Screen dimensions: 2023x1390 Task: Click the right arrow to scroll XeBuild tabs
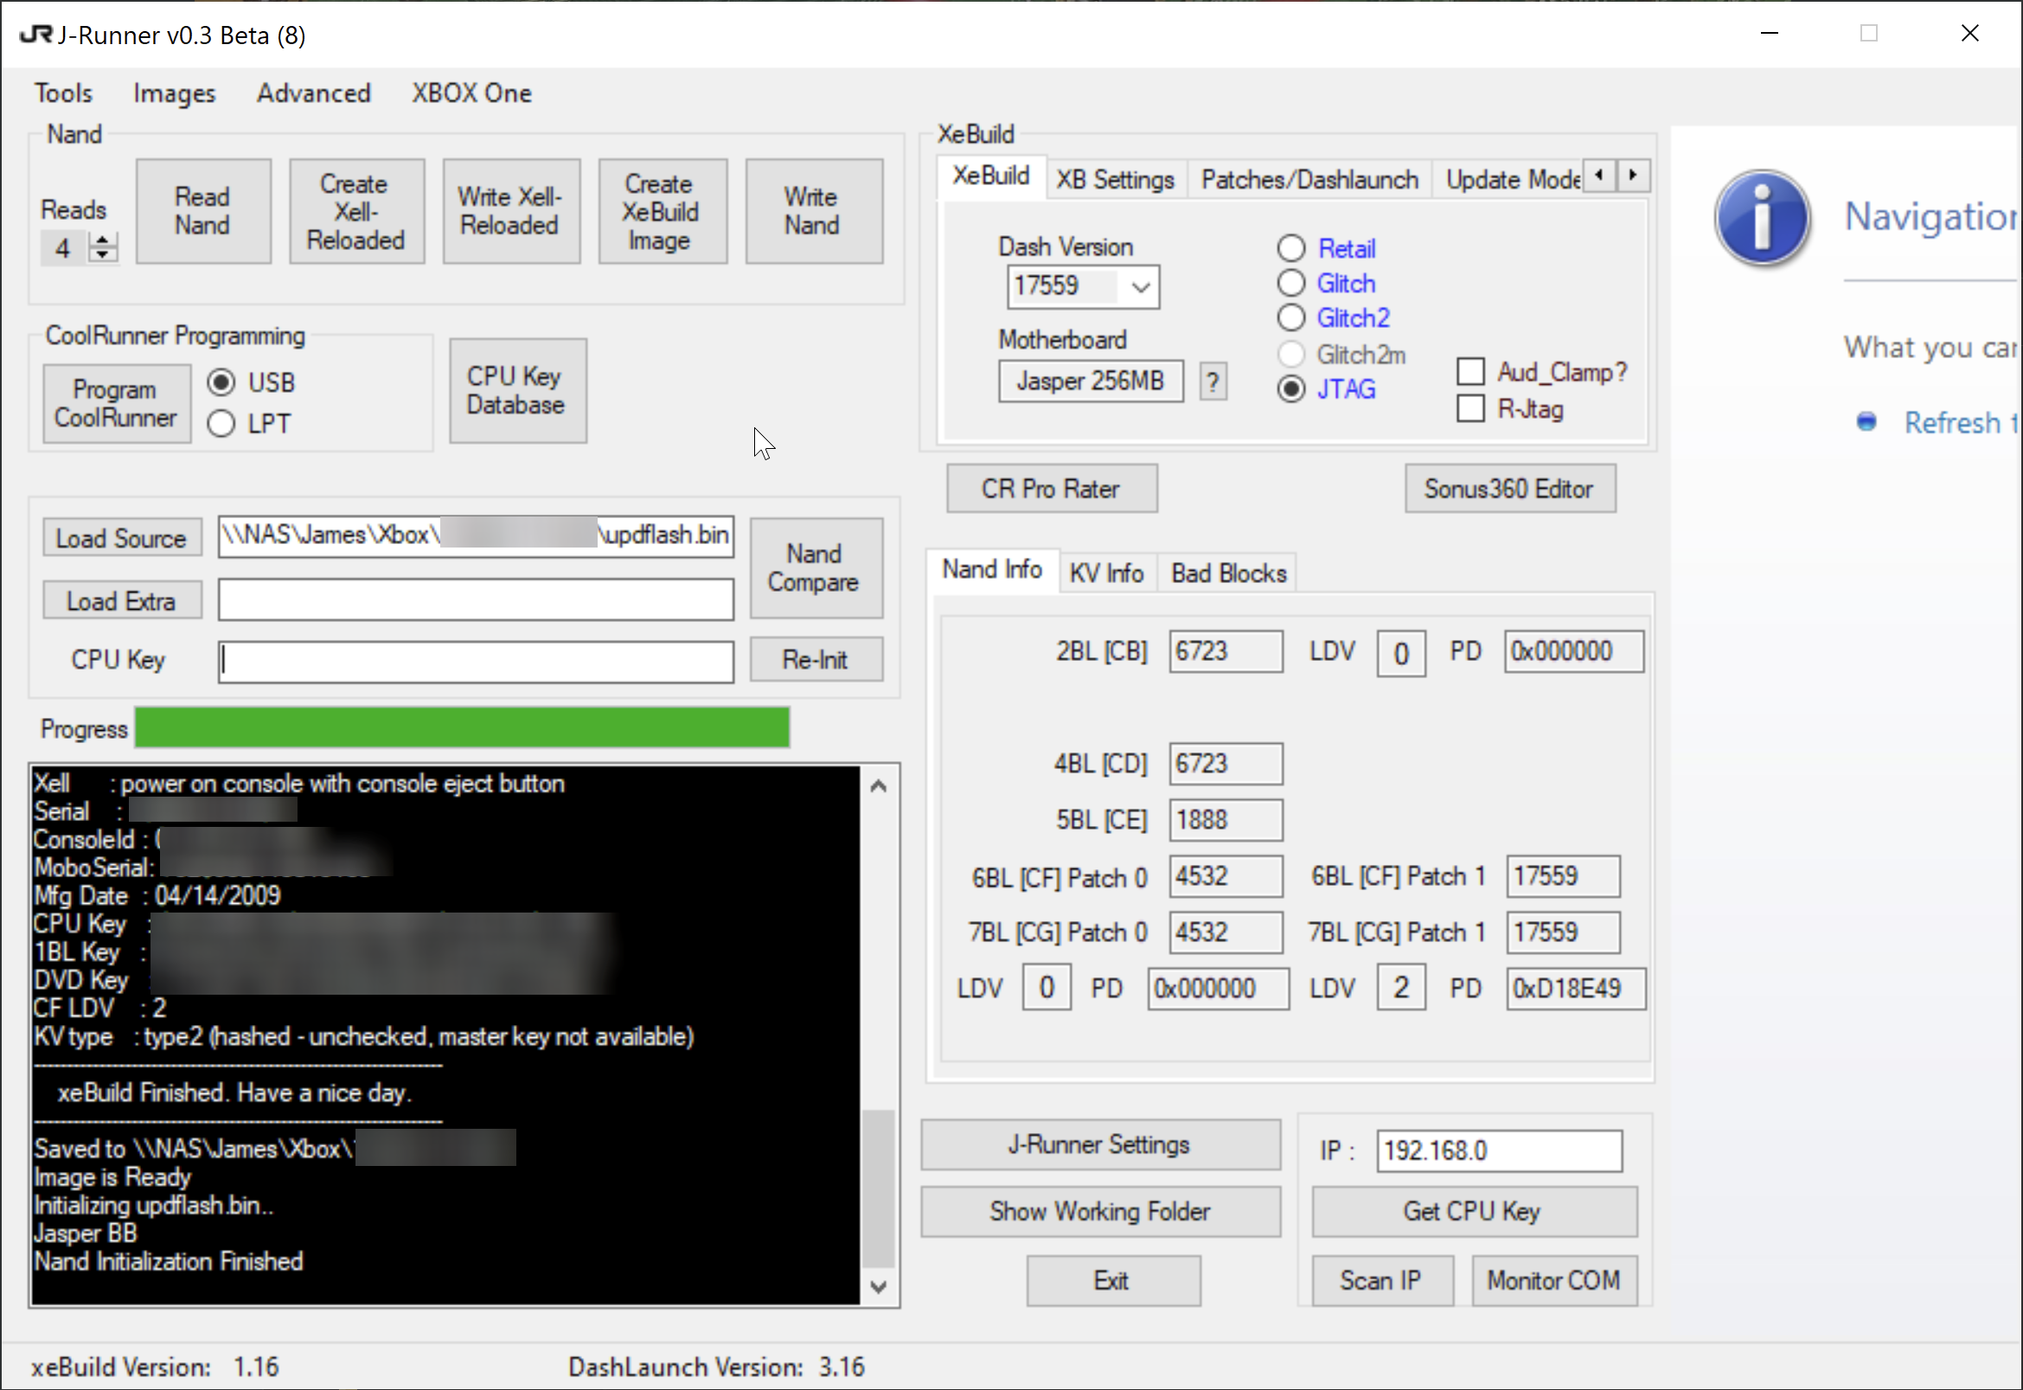click(x=1634, y=175)
